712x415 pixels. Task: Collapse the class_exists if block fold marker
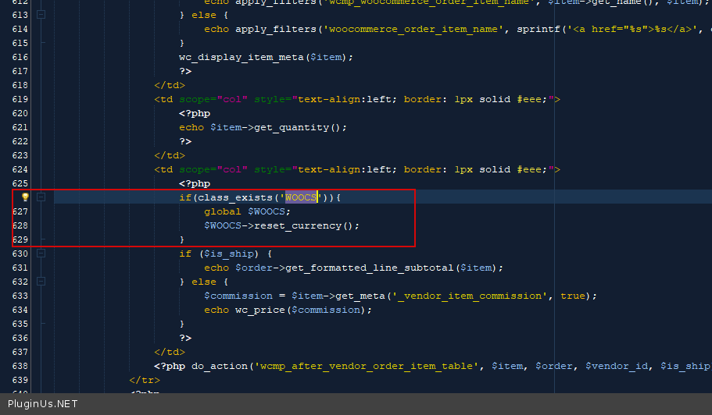coord(41,197)
